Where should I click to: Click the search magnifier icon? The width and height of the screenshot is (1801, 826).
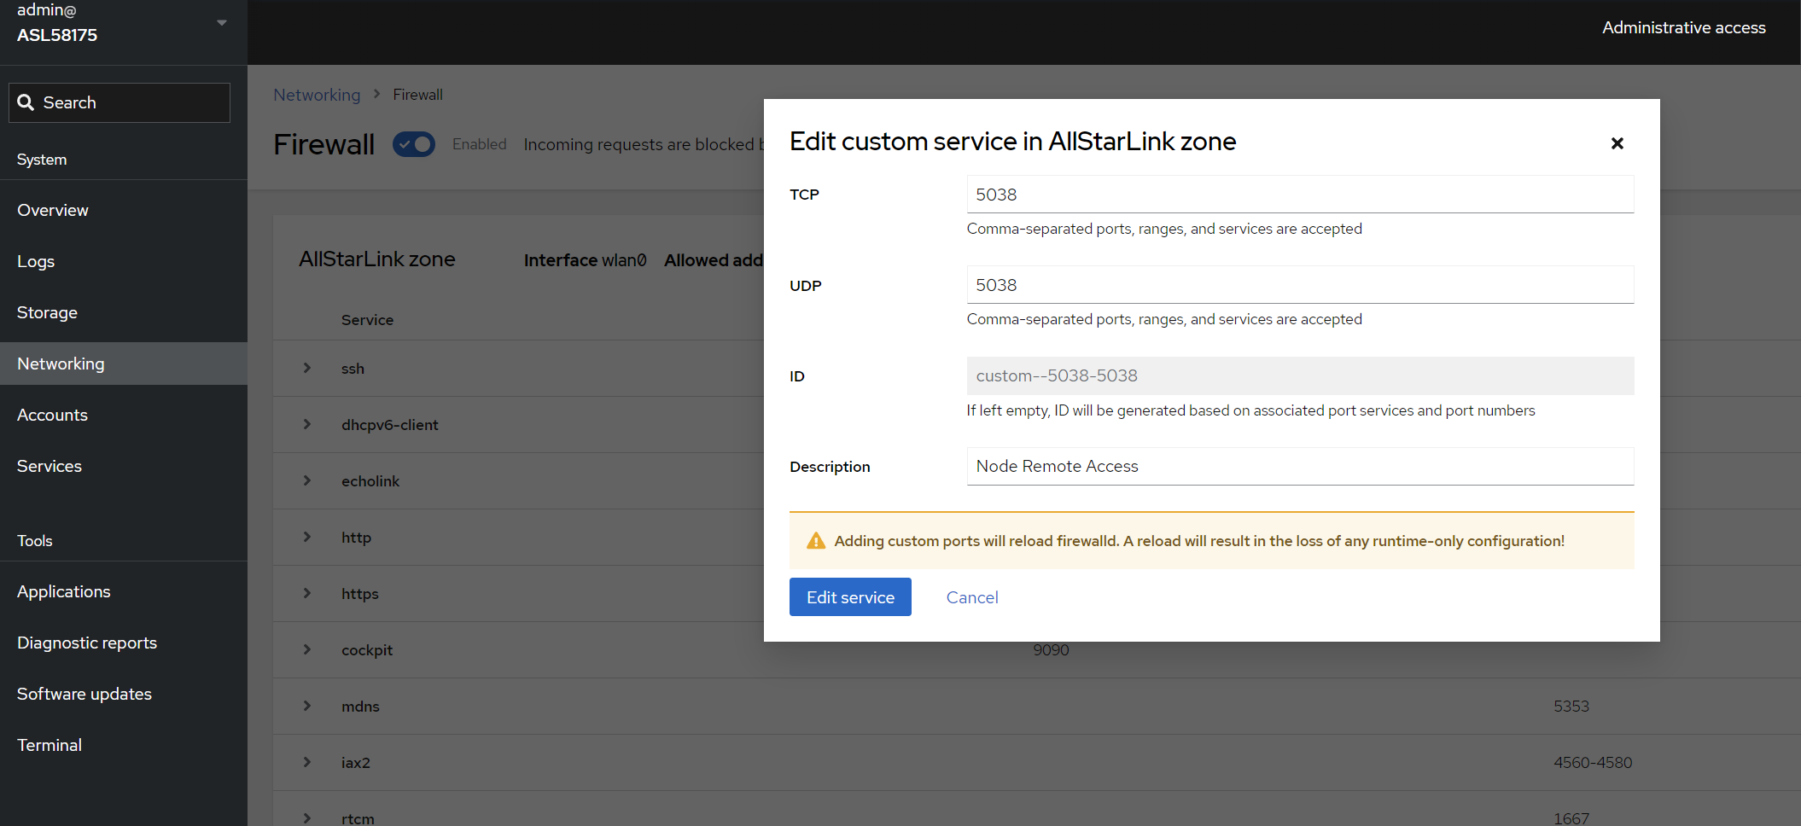[26, 102]
